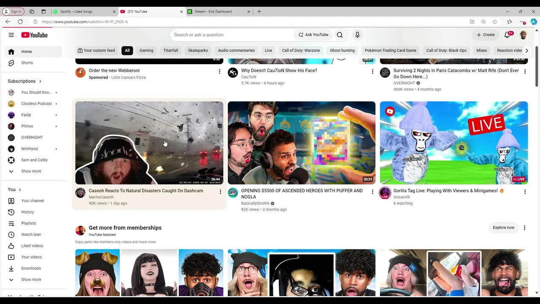Click the Create button

tap(486, 35)
